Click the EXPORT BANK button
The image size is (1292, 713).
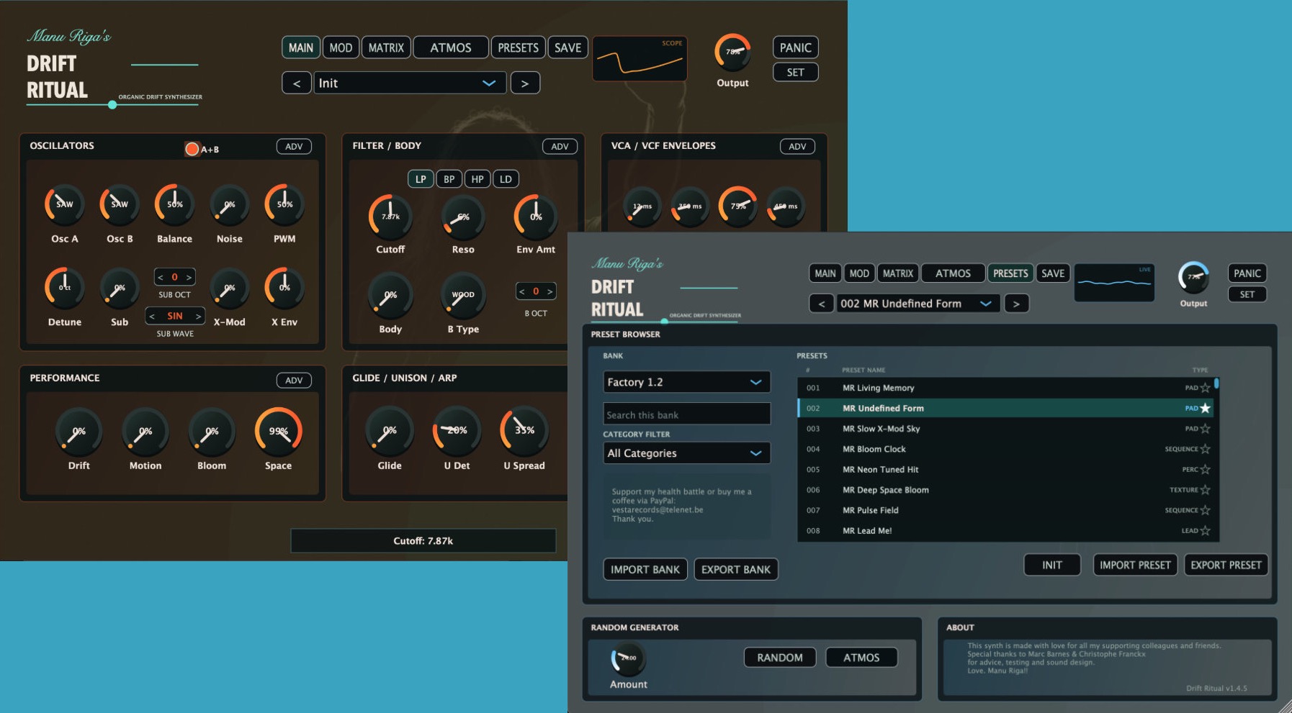[736, 569]
